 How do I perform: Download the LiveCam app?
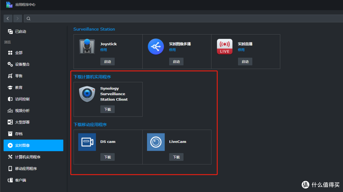(176, 157)
